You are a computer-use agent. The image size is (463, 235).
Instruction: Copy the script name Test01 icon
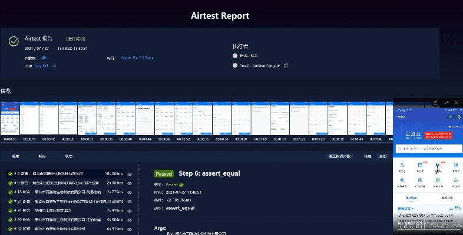click(286, 66)
